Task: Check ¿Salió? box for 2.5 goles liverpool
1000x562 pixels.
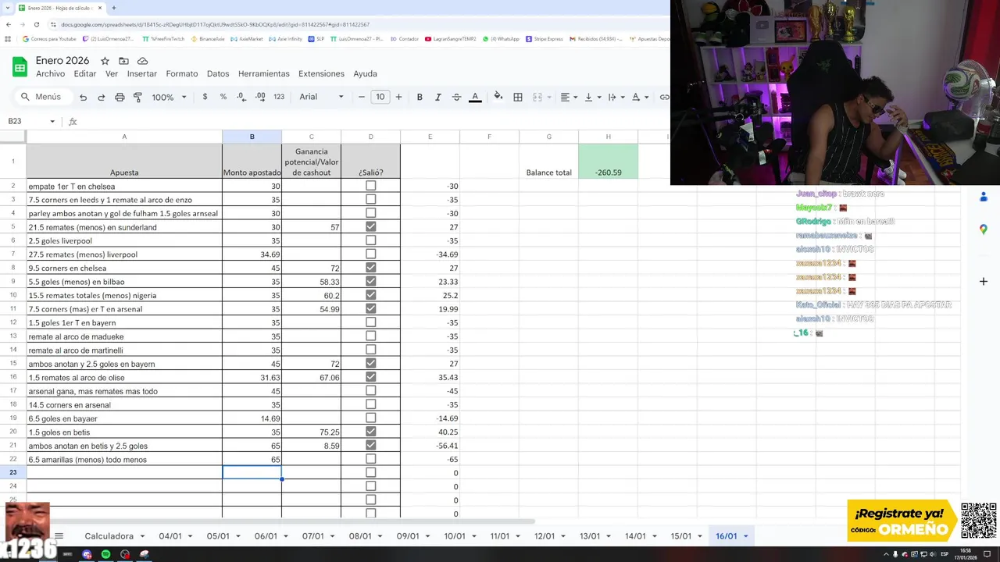Action: [371, 240]
